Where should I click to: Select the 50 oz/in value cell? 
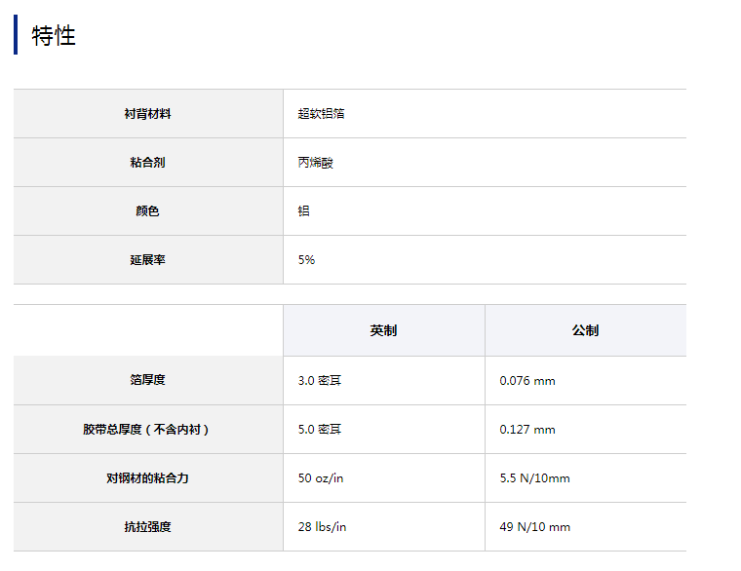click(x=322, y=478)
